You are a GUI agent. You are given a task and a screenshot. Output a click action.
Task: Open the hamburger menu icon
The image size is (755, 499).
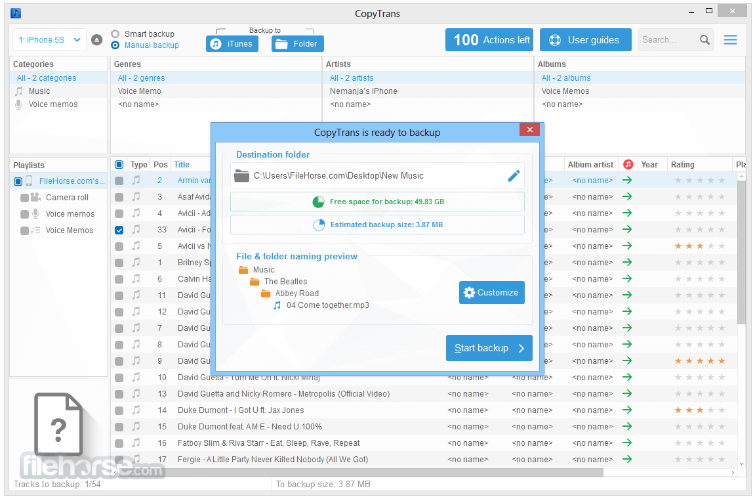(730, 40)
